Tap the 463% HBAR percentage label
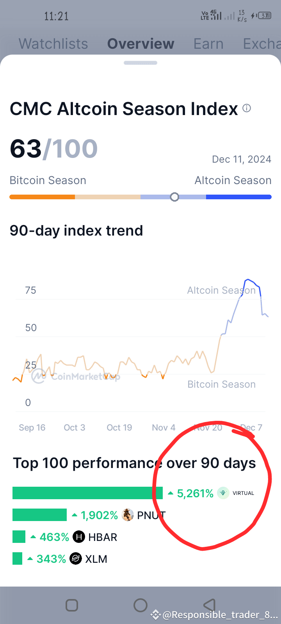The width and height of the screenshot is (281, 624). [x=54, y=537]
